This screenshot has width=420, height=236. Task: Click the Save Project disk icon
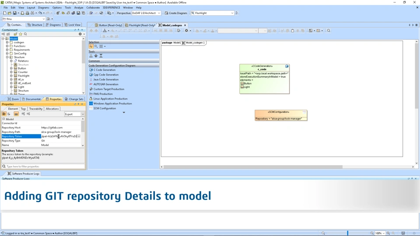(15, 13)
